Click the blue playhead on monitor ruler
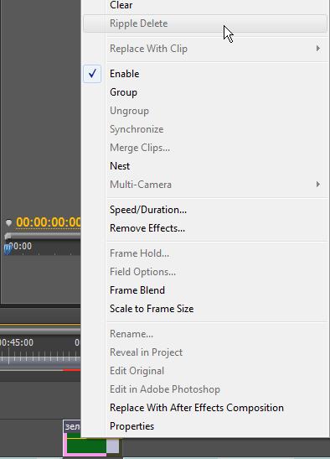 [x=8, y=249]
